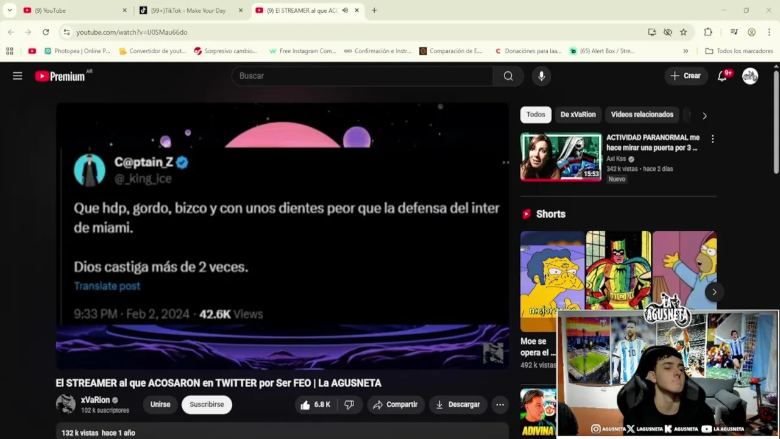
Task: Click the Compartir share button
Action: [395, 404]
